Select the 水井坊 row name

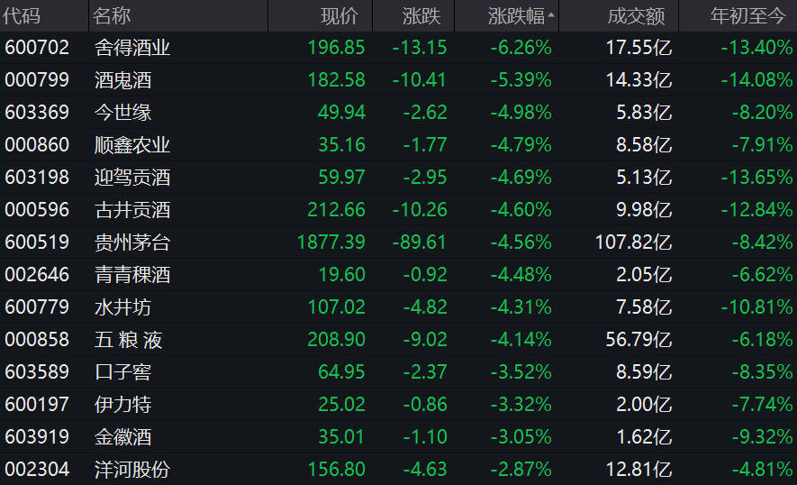point(122,307)
